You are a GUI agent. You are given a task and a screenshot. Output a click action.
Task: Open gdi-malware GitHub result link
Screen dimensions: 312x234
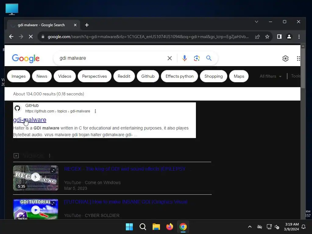coord(30,120)
